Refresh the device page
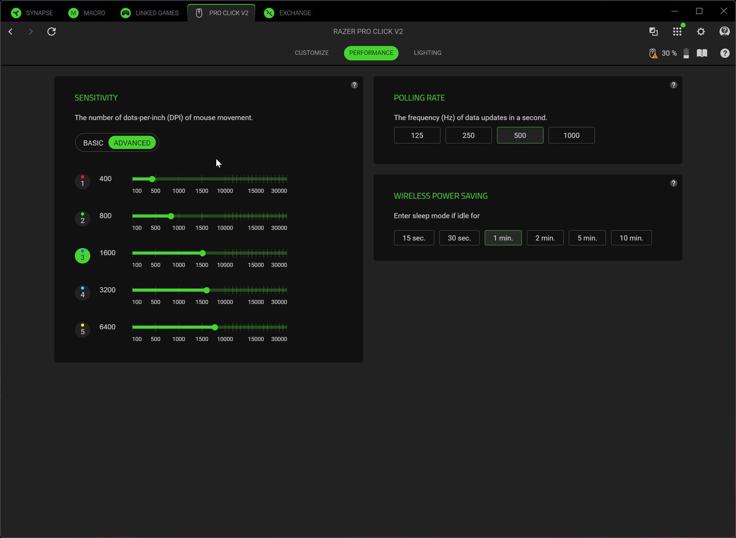736x538 pixels. 52,32
